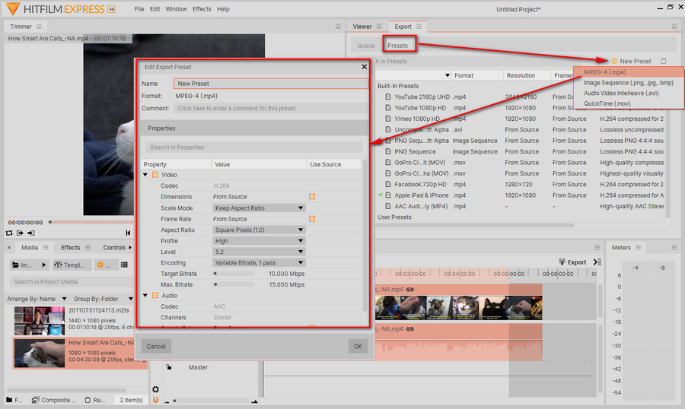Click the Search in Properties field
Screen dimensions: 685x409
click(x=254, y=147)
